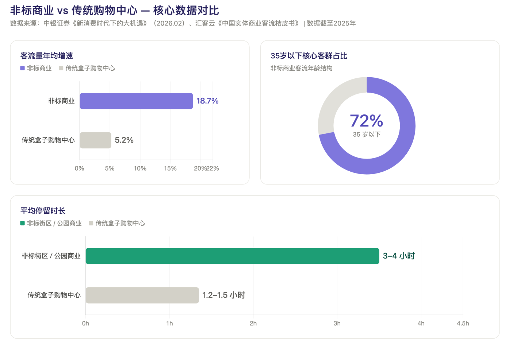The image size is (509, 347).
Task: Click the 3–4 小时 value label
Action: [399, 256]
